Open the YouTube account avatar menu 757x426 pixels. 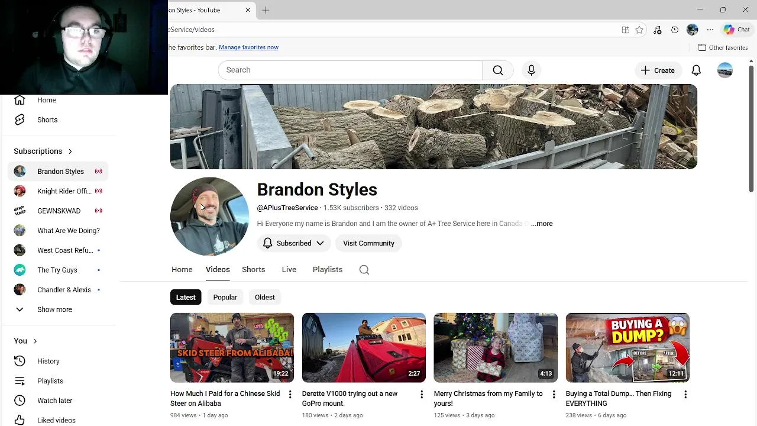(725, 70)
